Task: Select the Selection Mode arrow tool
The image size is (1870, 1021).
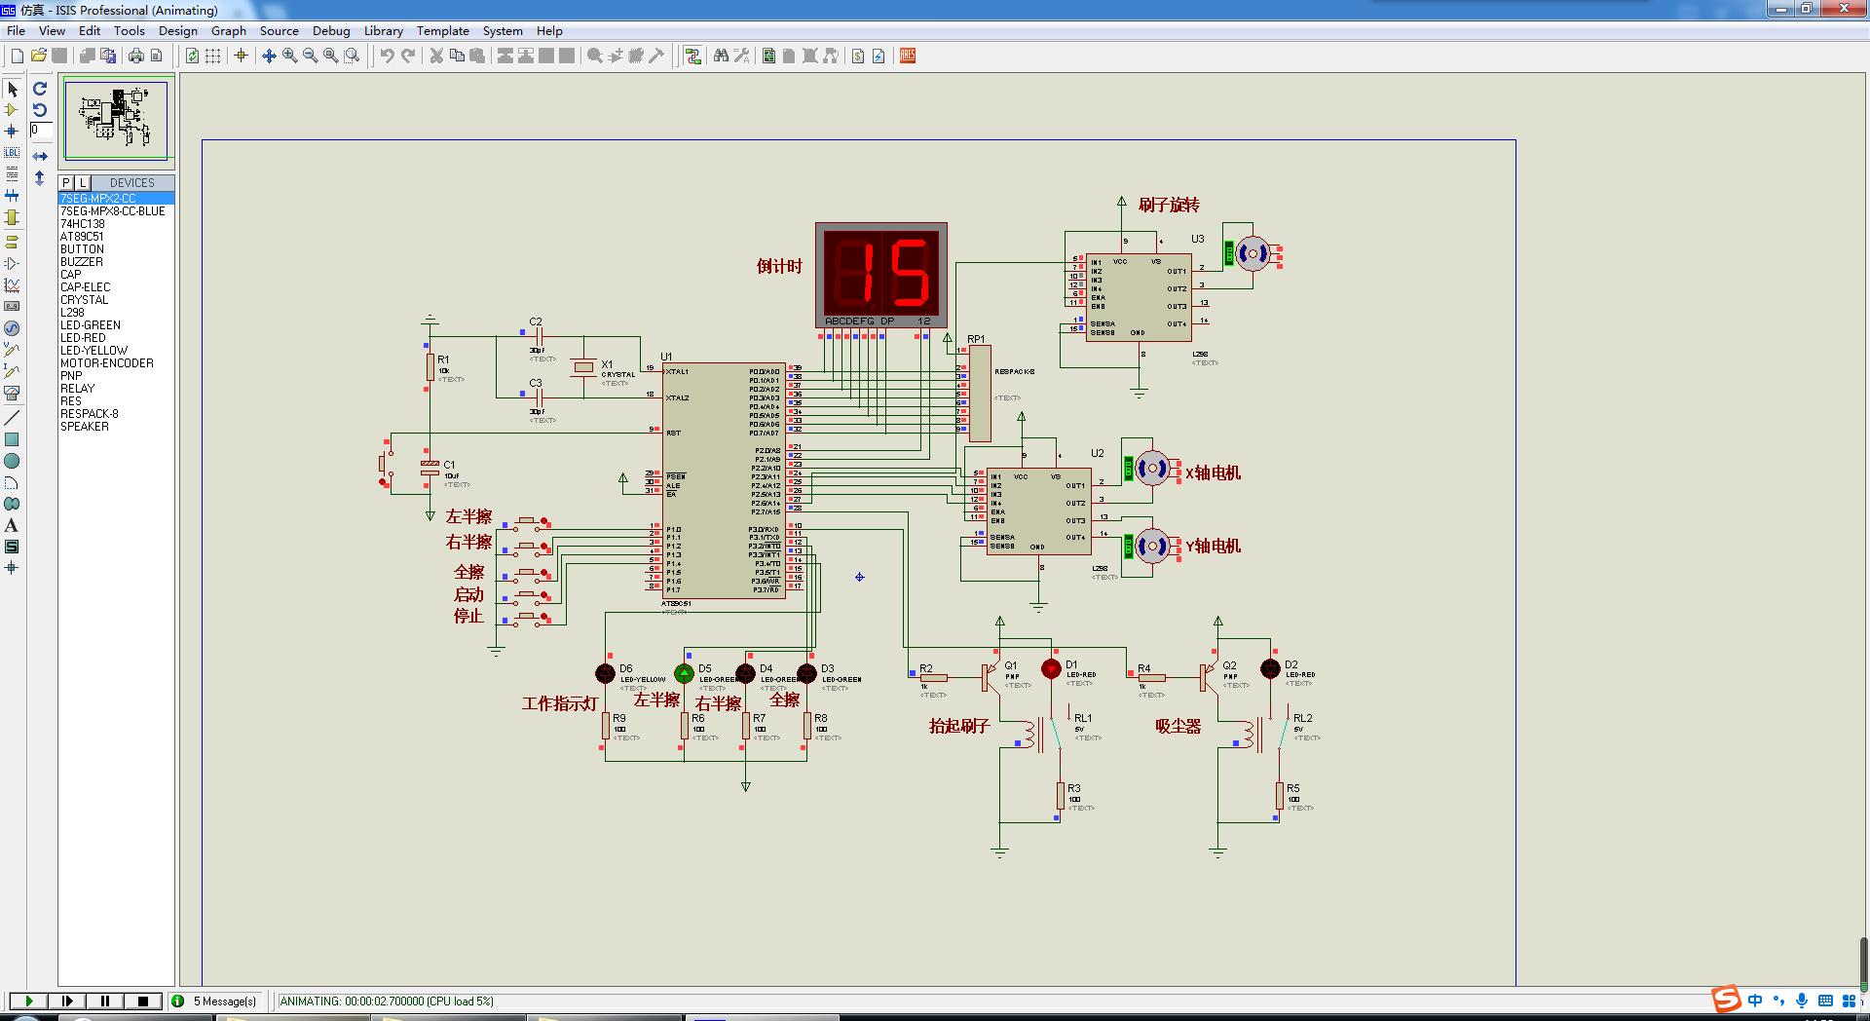Action: [12, 89]
